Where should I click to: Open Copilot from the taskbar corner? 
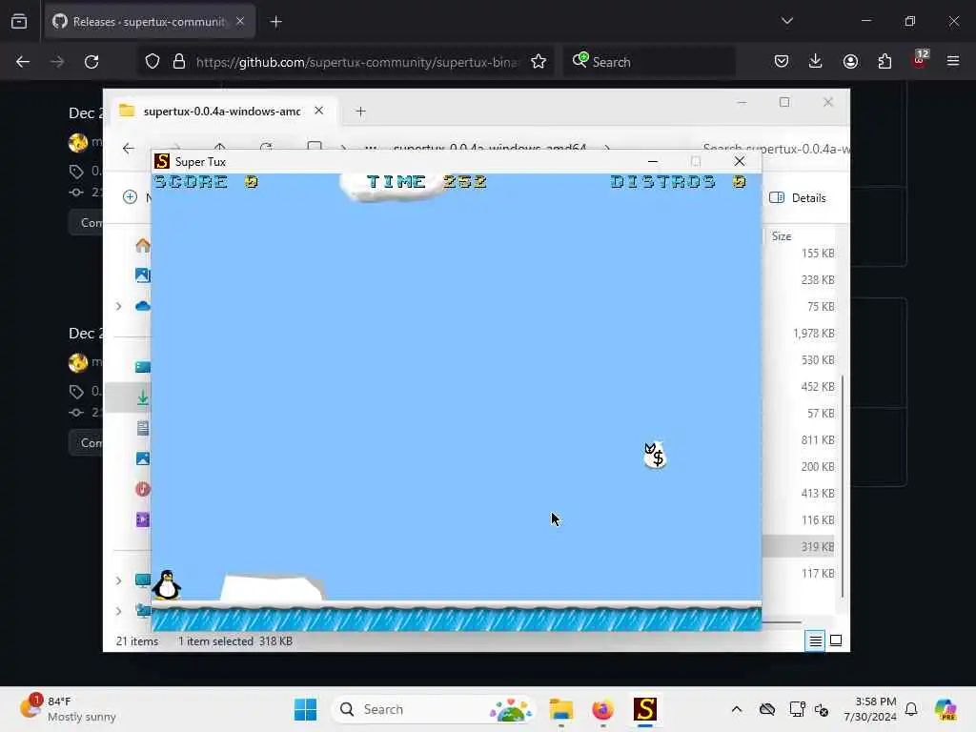[x=945, y=709]
